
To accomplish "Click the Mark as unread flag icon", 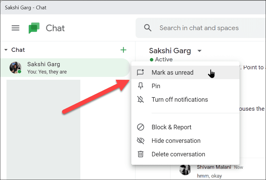I will (x=141, y=72).
